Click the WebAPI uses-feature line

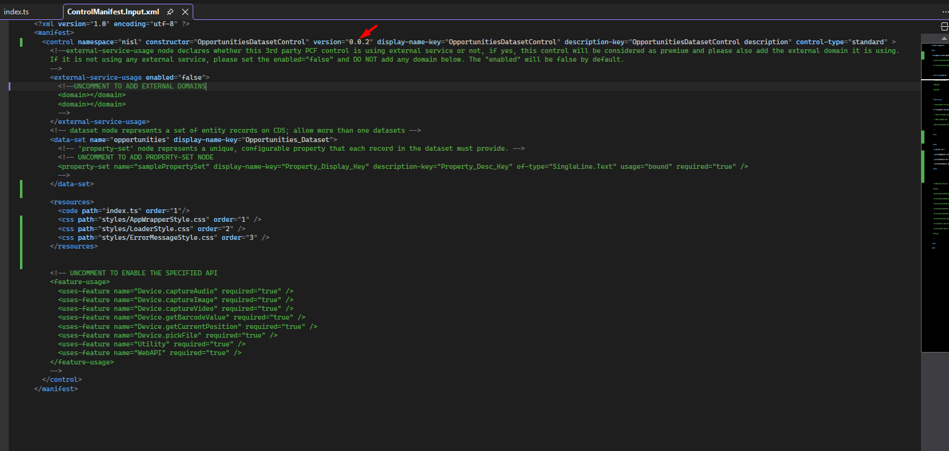pos(149,353)
